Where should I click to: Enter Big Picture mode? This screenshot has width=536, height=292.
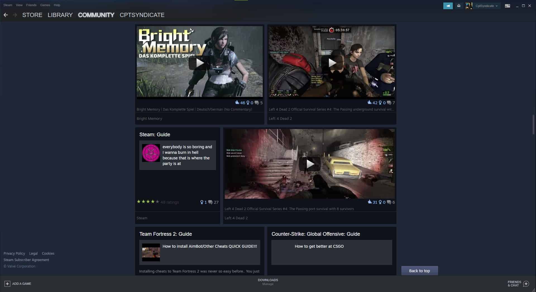507,6
